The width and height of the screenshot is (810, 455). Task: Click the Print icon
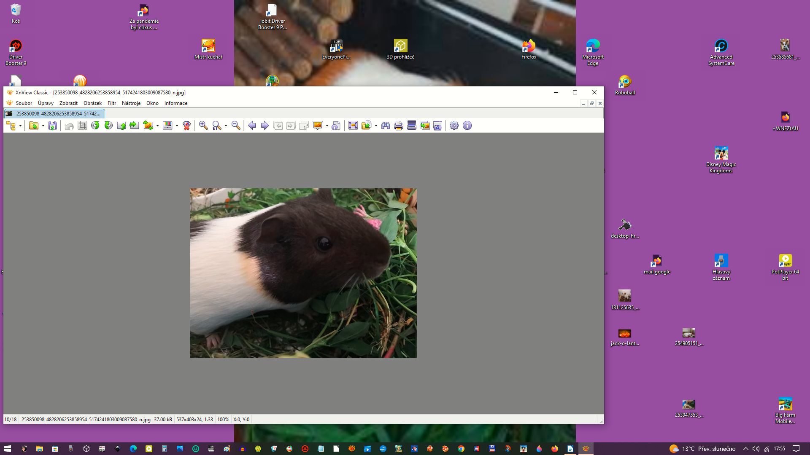point(399,126)
